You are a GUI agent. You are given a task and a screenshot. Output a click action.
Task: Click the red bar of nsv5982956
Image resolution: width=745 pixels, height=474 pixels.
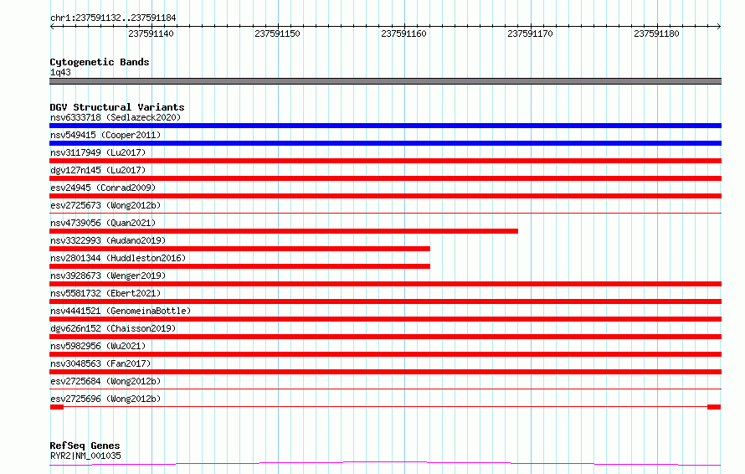pos(385,354)
